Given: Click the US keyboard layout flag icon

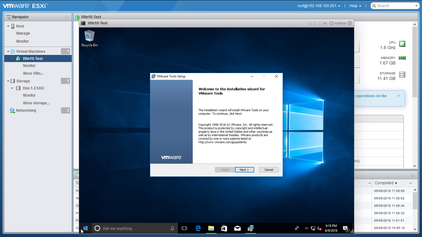Looking at the screenshot, I should 325,23.
